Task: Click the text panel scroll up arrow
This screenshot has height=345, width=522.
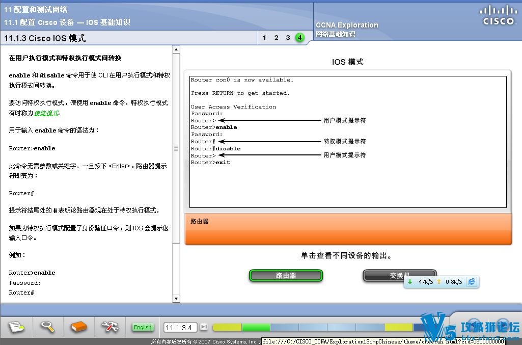Action: coord(176,49)
